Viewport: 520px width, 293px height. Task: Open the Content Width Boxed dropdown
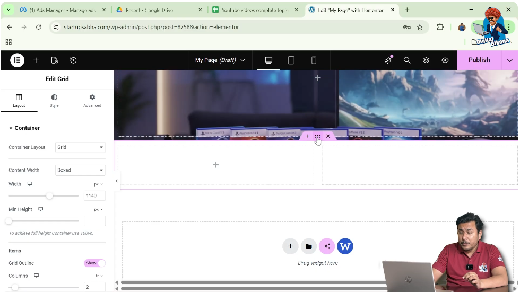(x=80, y=170)
